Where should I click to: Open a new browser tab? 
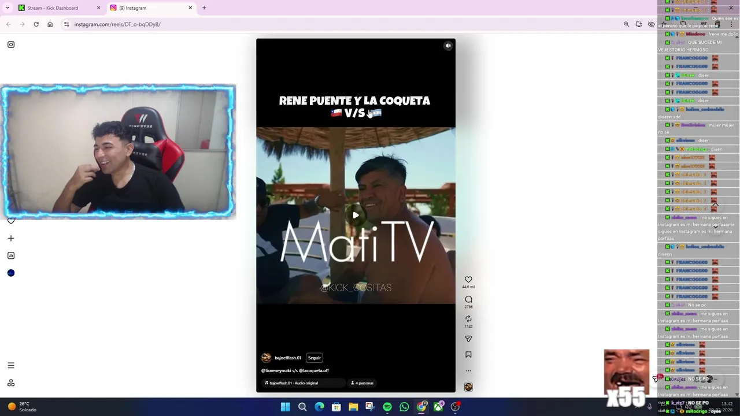204,8
